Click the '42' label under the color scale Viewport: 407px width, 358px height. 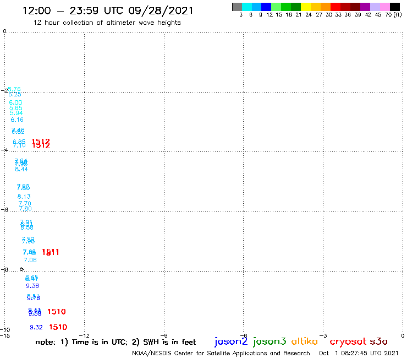pos(368,15)
